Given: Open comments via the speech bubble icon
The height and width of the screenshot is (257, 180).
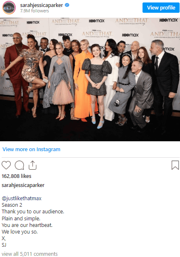Looking at the screenshot, I should pyautogui.click(x=19, y=165).
